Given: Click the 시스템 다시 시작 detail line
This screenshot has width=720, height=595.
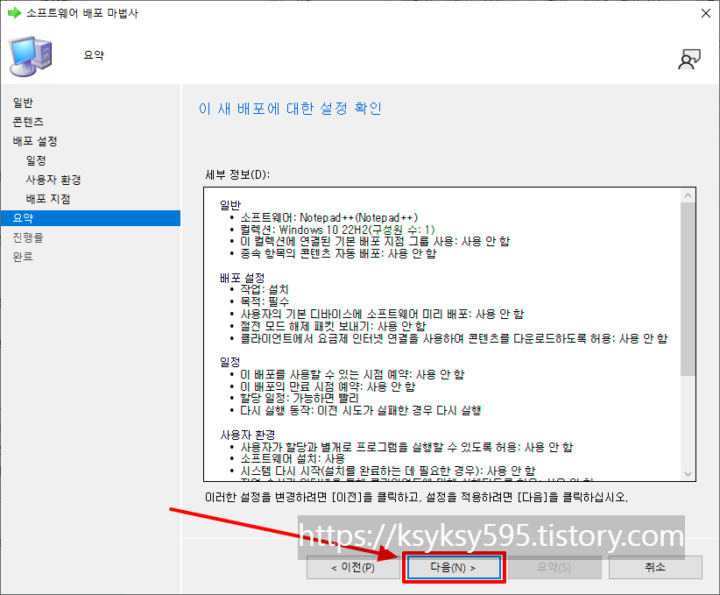Looking at the screenshot, I should coord(388,471).
